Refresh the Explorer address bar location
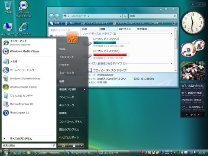This screenshot has height=156, width=208. click(125, 16)
